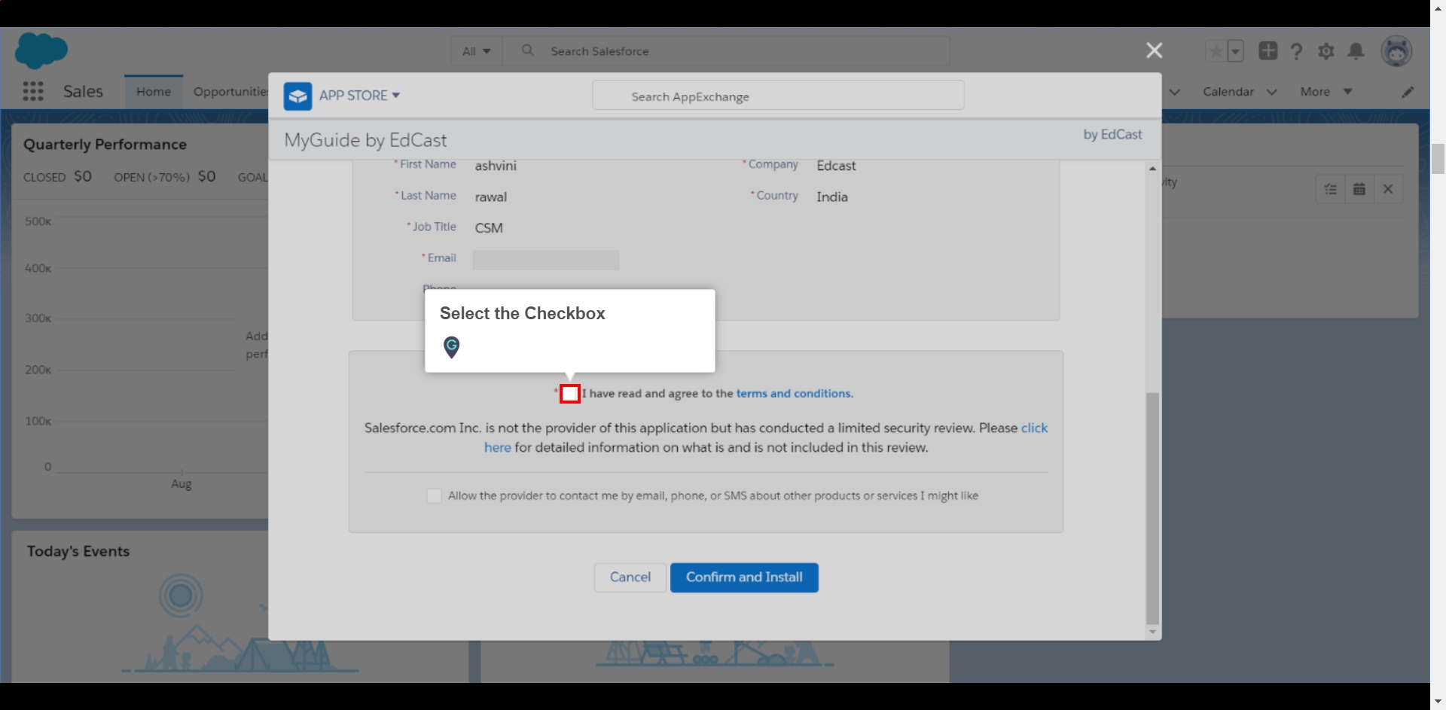Screen dimensions: 1446x710
Task: Click the MyGuide pin icon in tooltip
Action: pos(451,346)
